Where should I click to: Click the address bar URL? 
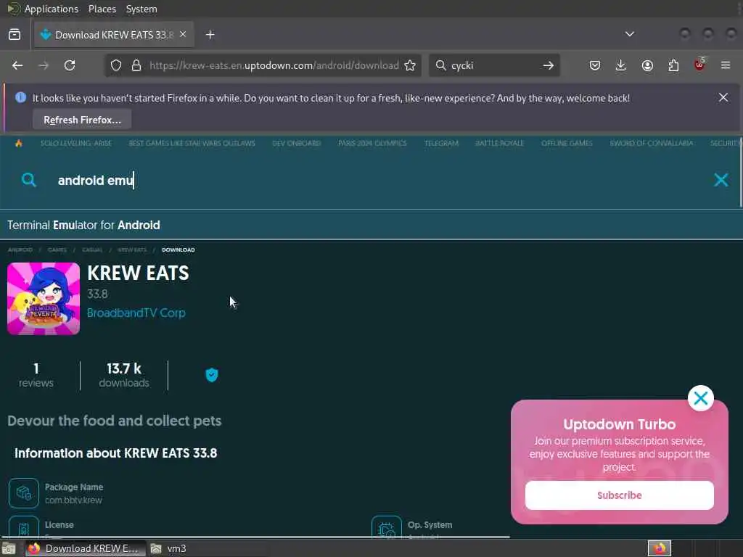point(274,65)
